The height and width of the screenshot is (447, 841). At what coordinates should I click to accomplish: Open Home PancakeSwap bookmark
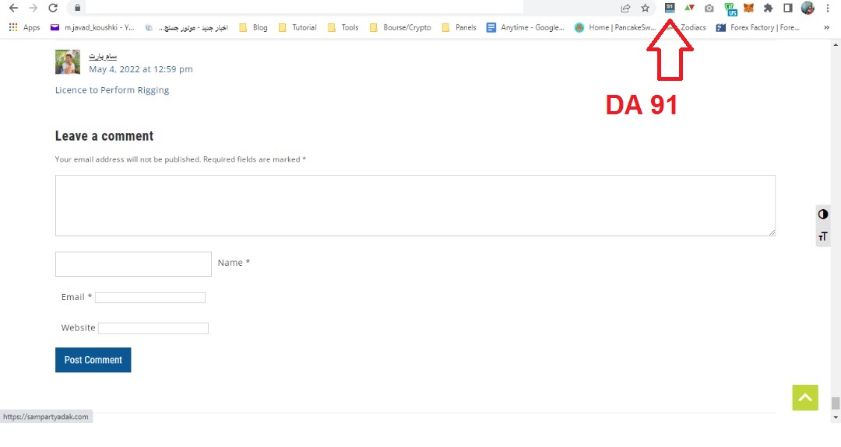(x=614, y=27)
